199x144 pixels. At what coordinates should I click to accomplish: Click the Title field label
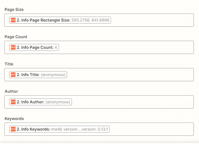click(9, 64)
